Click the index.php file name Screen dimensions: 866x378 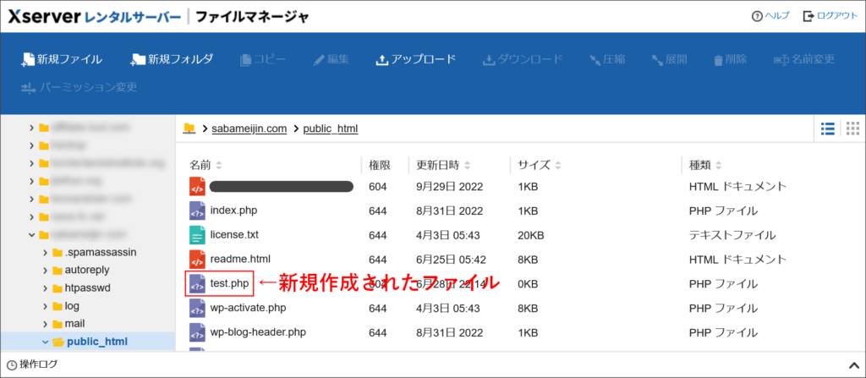pos(233,210)
